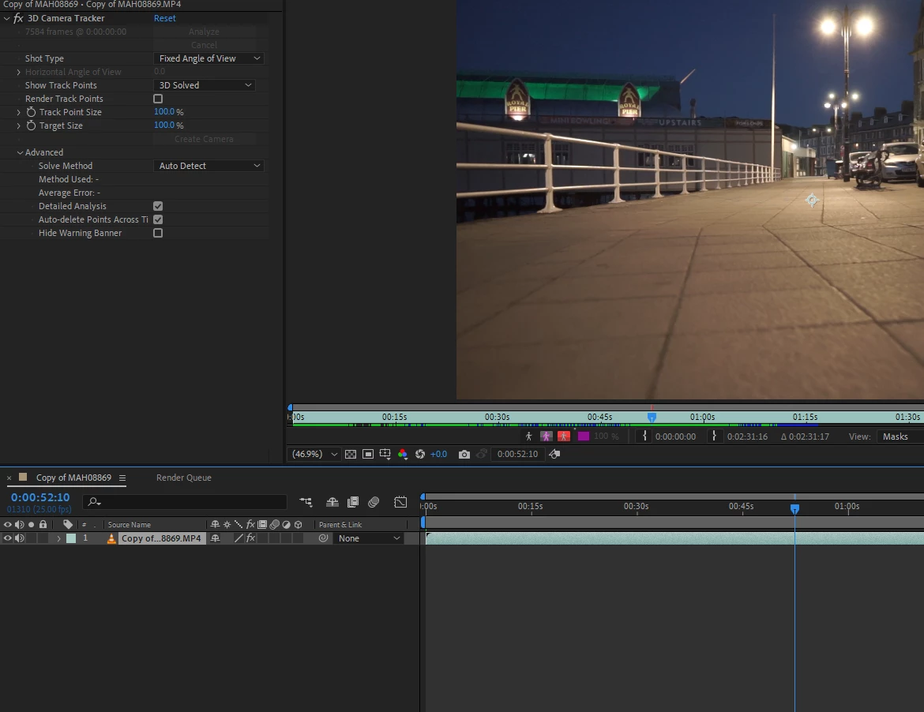Click the Parent & Link column header
Viewport: 924px width, 712px height.
click(x=340, y=524)
